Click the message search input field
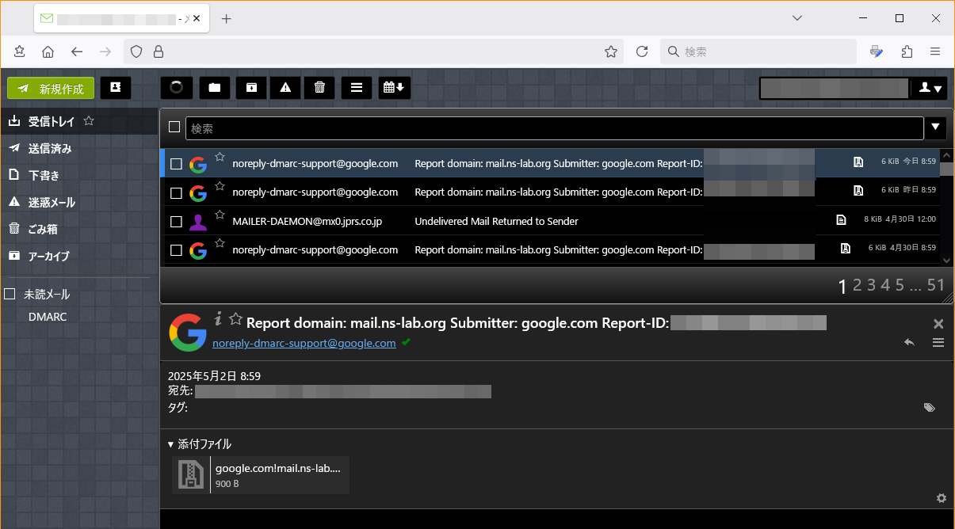 click(554, 128)
